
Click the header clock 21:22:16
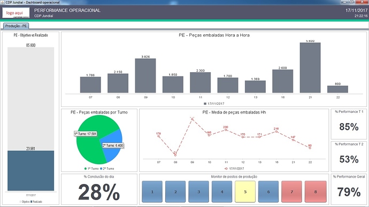pyautogui.click(x=361, y=16)
